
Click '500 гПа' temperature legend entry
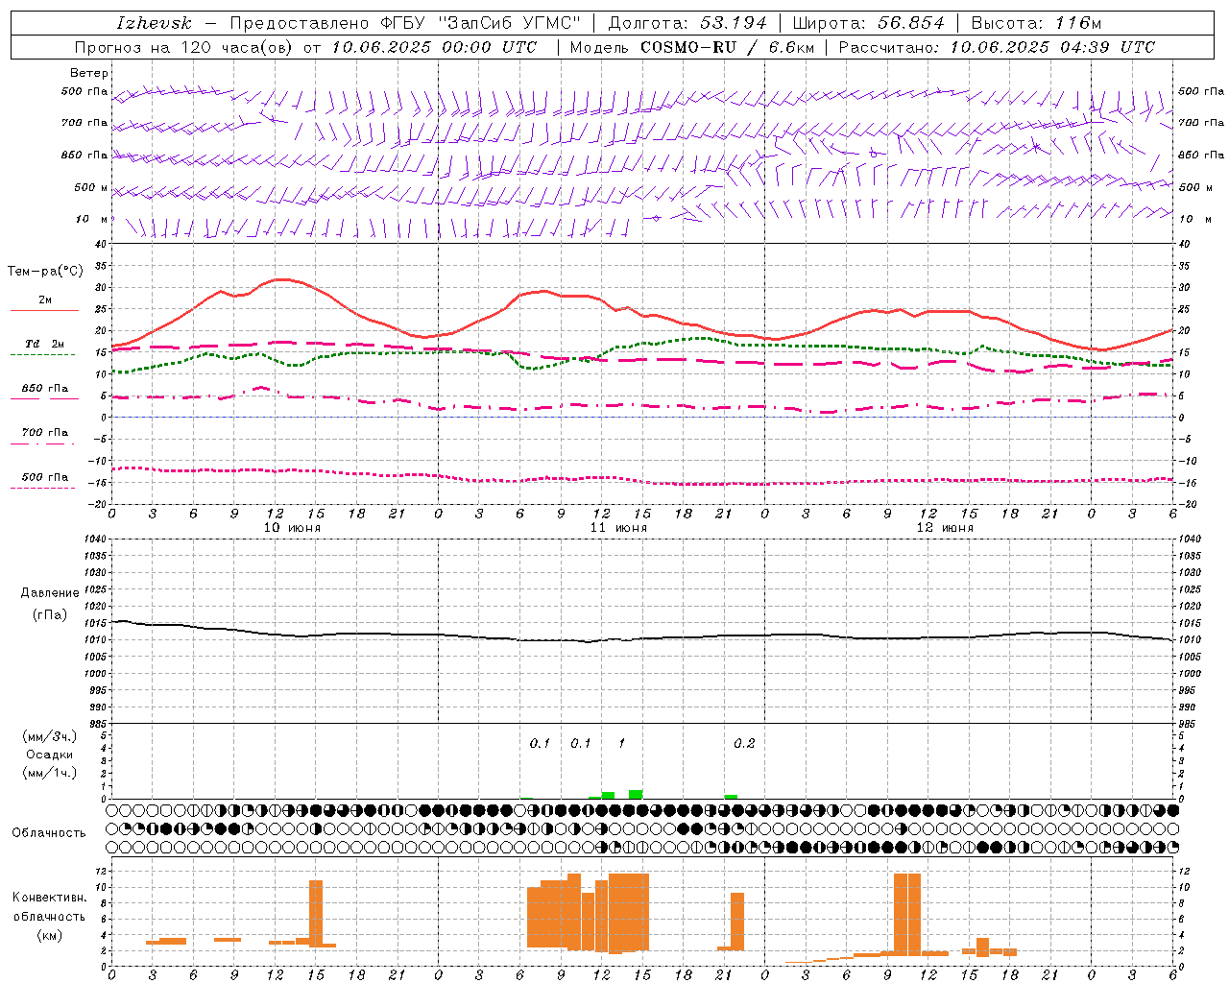(x=44, y=477)
